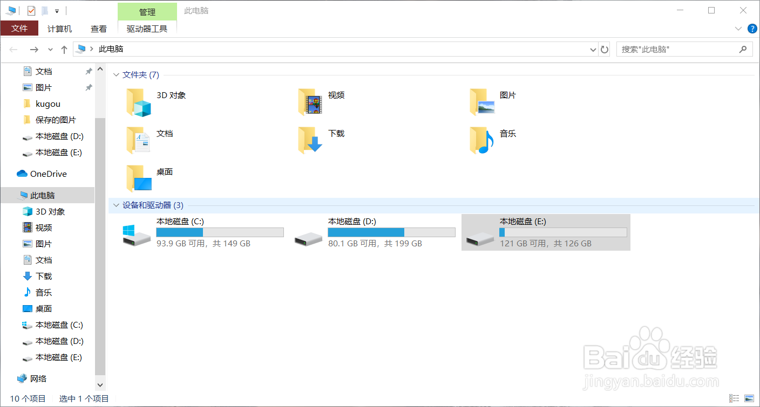Viewport: 760px width, 407px height.
Task: Collapse the 设备和驱动器 (3) group
Action: pos(116,205)
